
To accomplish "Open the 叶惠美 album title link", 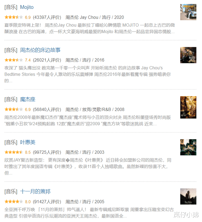I will coord(27,142).
